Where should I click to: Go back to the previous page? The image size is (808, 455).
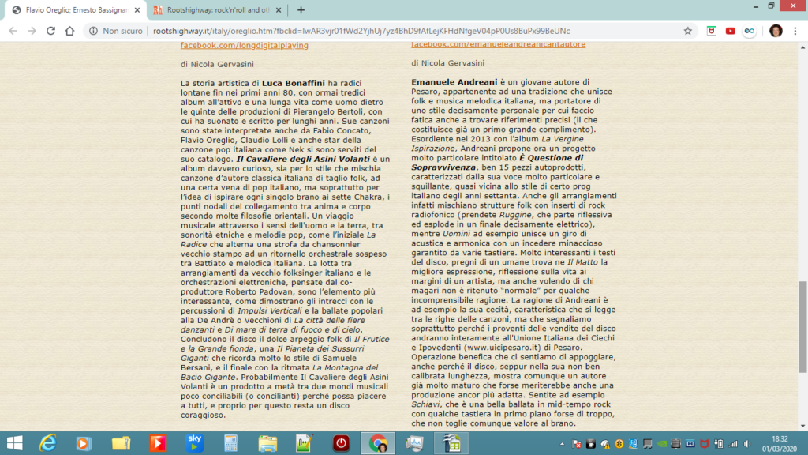tap(13, 31)
